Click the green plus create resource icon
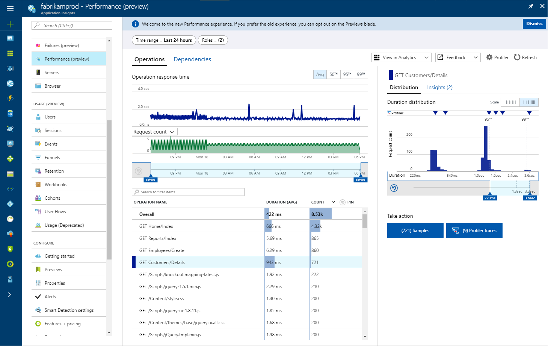 tap(10, 24)
